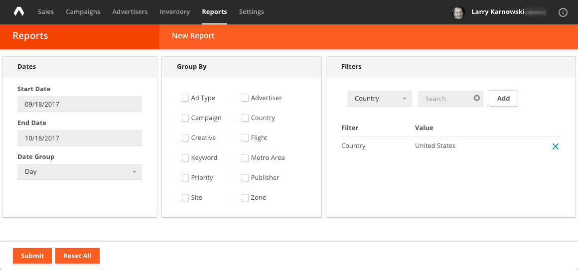This screenshot has height=270, width=578.
Task: Tick the Metro Area checkbox
Action: [245, 158]
